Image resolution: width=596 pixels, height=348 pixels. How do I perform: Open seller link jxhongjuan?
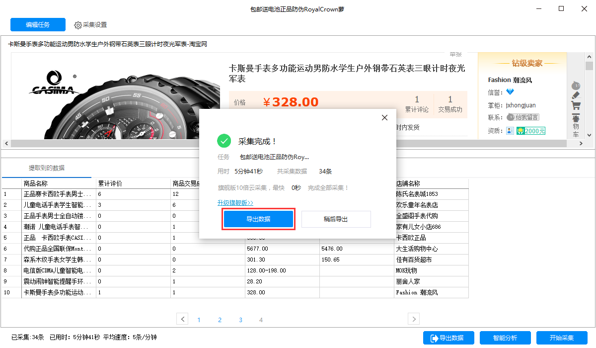pos(521,105)
